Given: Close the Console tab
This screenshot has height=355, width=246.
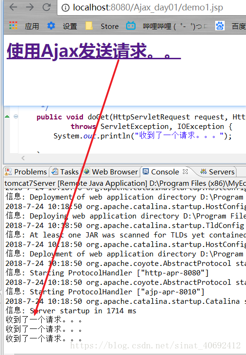Looking at the screenshot, I should (185, 172).
